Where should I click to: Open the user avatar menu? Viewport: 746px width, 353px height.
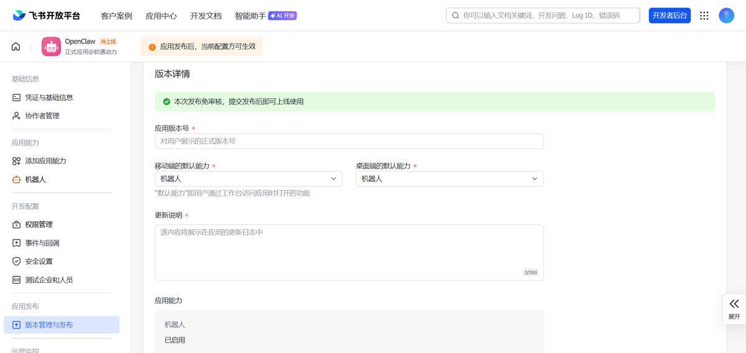(727, 16)
